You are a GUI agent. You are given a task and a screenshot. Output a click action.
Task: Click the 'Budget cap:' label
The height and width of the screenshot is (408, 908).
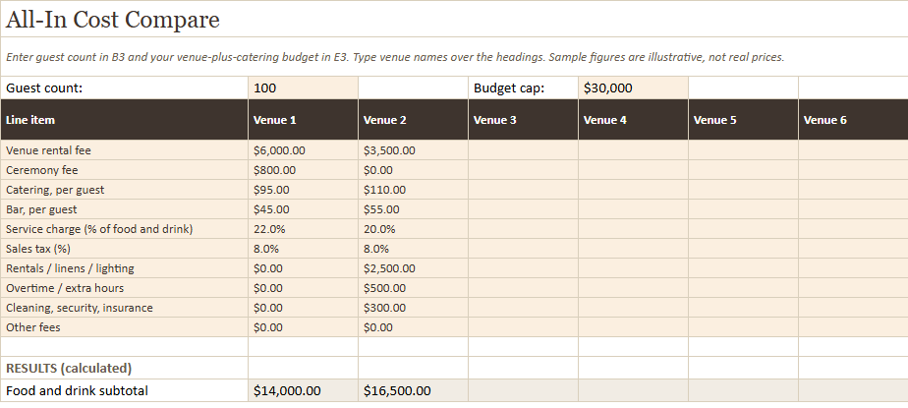point(509,88)
